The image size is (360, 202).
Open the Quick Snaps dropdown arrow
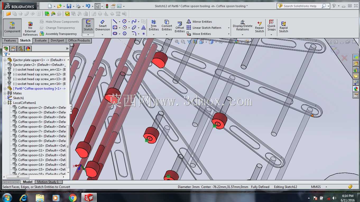(x=271, y=35)
